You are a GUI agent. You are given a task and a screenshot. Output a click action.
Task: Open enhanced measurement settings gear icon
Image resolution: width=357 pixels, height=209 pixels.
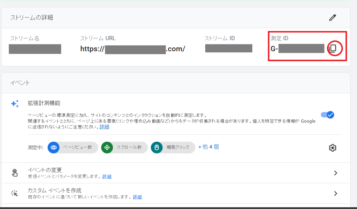click(333, 148)
